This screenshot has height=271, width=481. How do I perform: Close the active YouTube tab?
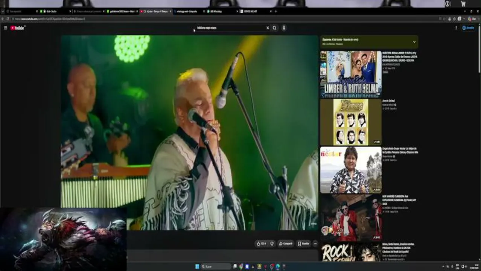[x=170, y=11]
